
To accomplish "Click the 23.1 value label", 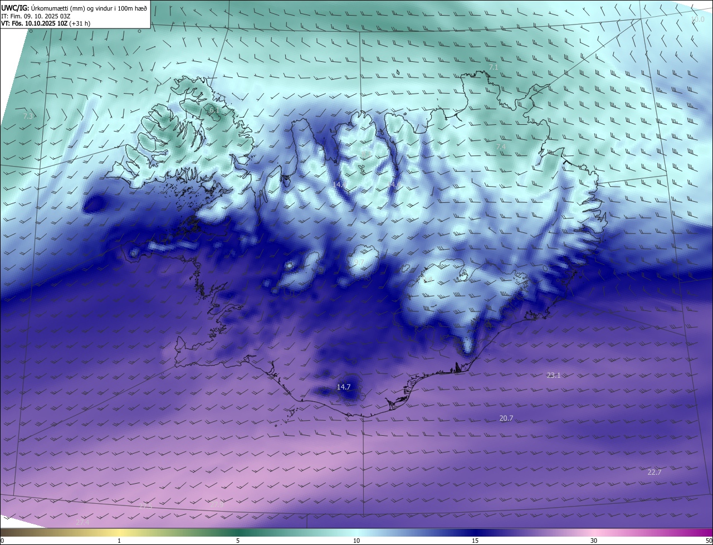I will [553, 375].
